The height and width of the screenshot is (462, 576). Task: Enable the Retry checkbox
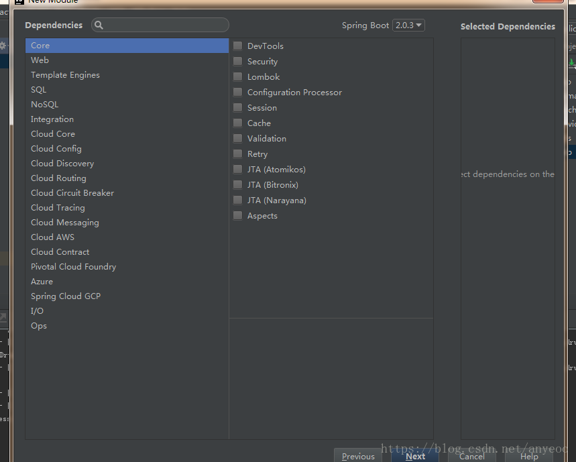237,154
